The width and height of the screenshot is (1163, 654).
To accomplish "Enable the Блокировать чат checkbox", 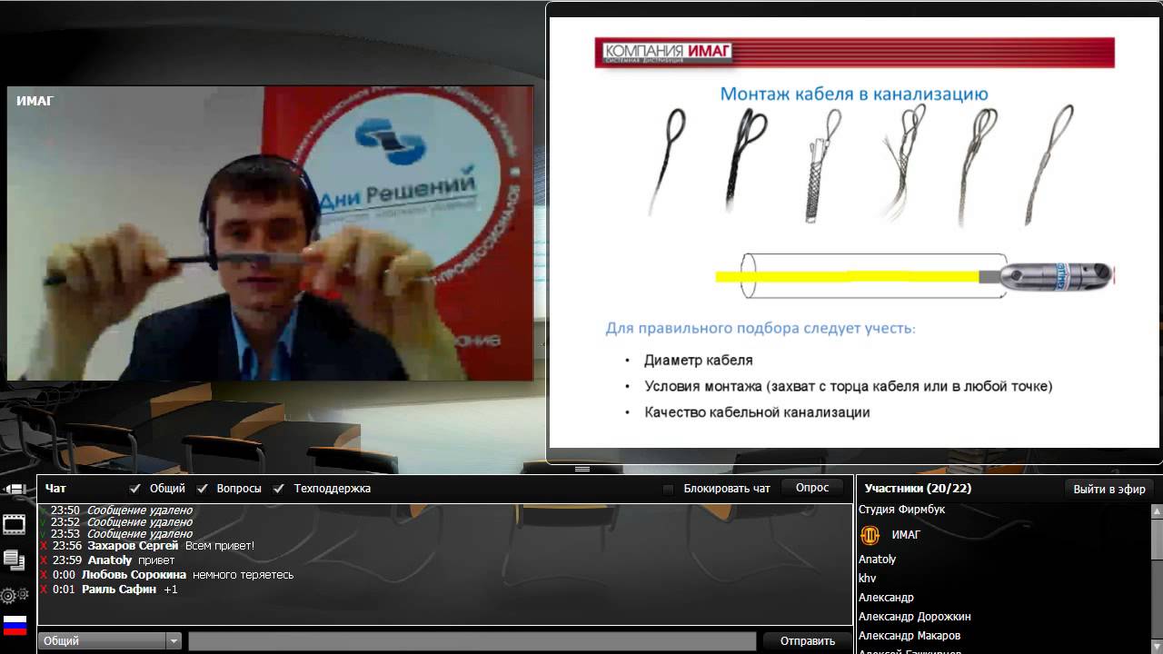I will 669,489.
